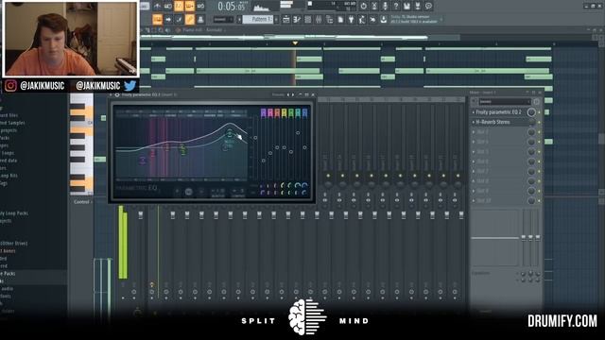Click the next pattern arrow right of Pattern 1
The height and width of the screenshot is (340, 605).
(276, 19)
